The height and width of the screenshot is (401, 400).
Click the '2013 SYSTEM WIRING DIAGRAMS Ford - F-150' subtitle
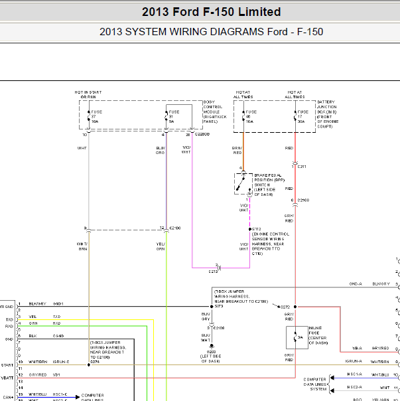click(x=211, y=32)
